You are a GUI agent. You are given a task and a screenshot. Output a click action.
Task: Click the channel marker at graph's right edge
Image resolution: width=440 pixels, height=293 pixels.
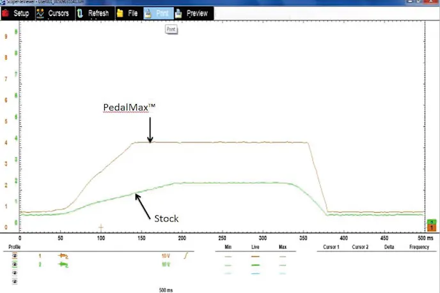432,225
